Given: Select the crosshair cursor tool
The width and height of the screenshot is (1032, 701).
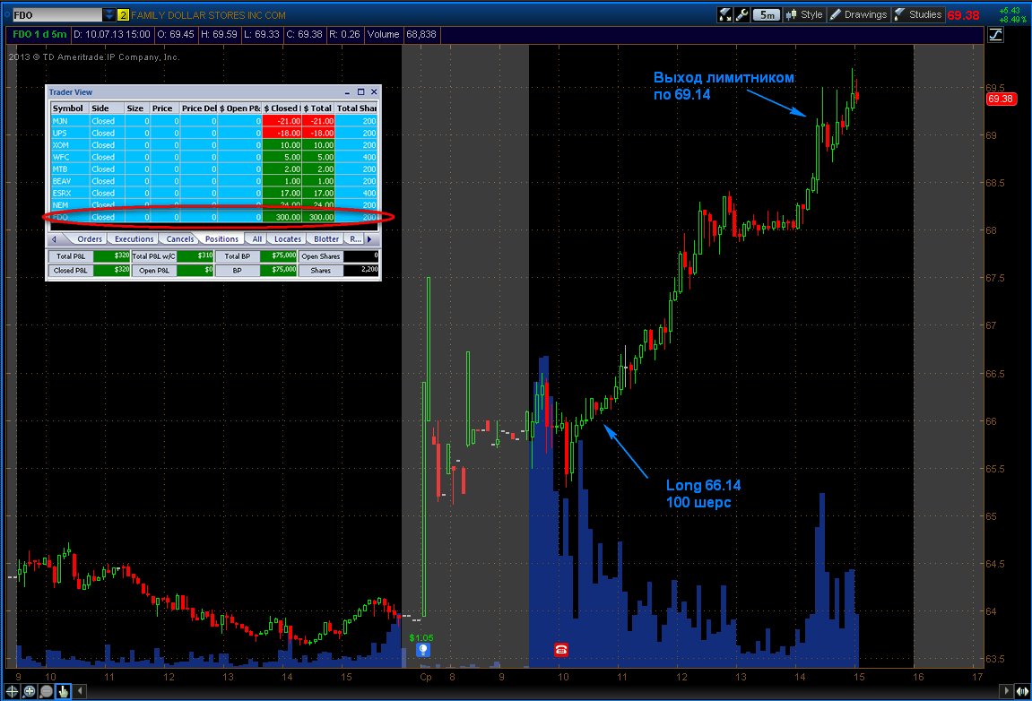Looking at the screenshot, I should (x=12, y=691).
